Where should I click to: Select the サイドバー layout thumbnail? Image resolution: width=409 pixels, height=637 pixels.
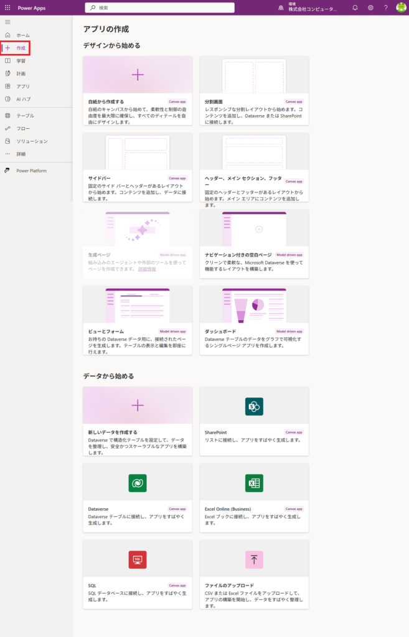pyautogui.click(x=138, y=152)
